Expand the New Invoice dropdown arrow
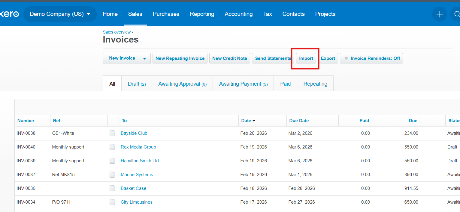 tap(144, 58)
